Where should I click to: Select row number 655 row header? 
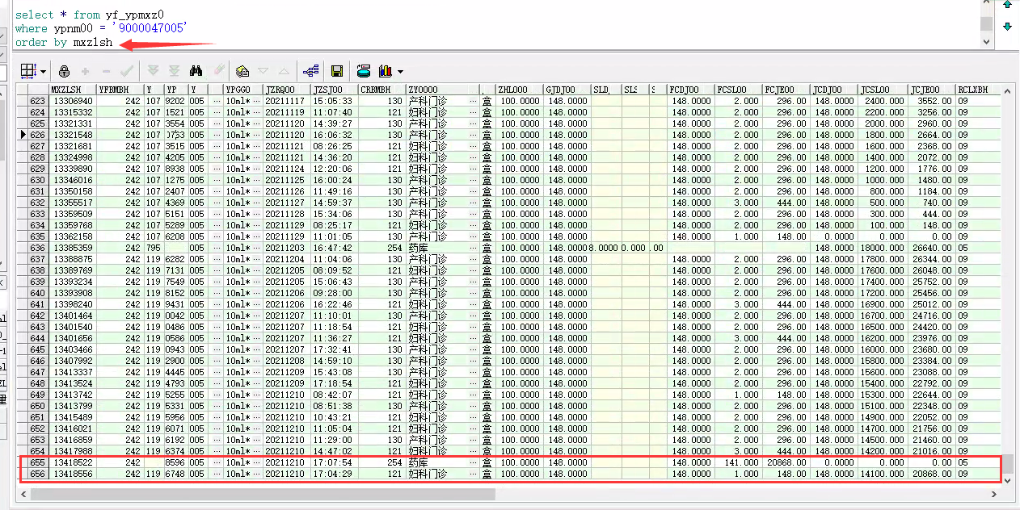click(x=38, y=462)
